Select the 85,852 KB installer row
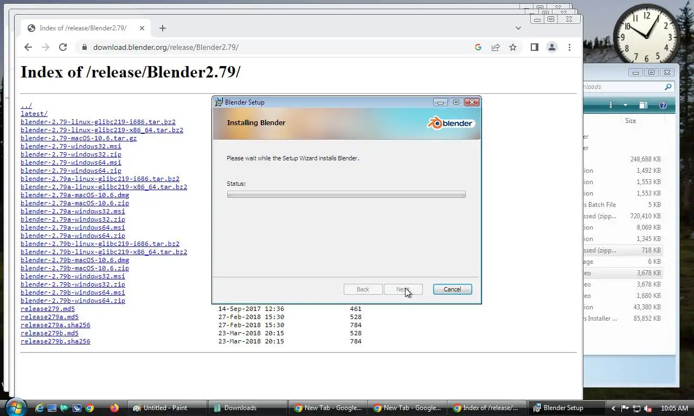The width and height of the screenshot is (694, 416). coord(624,318)
